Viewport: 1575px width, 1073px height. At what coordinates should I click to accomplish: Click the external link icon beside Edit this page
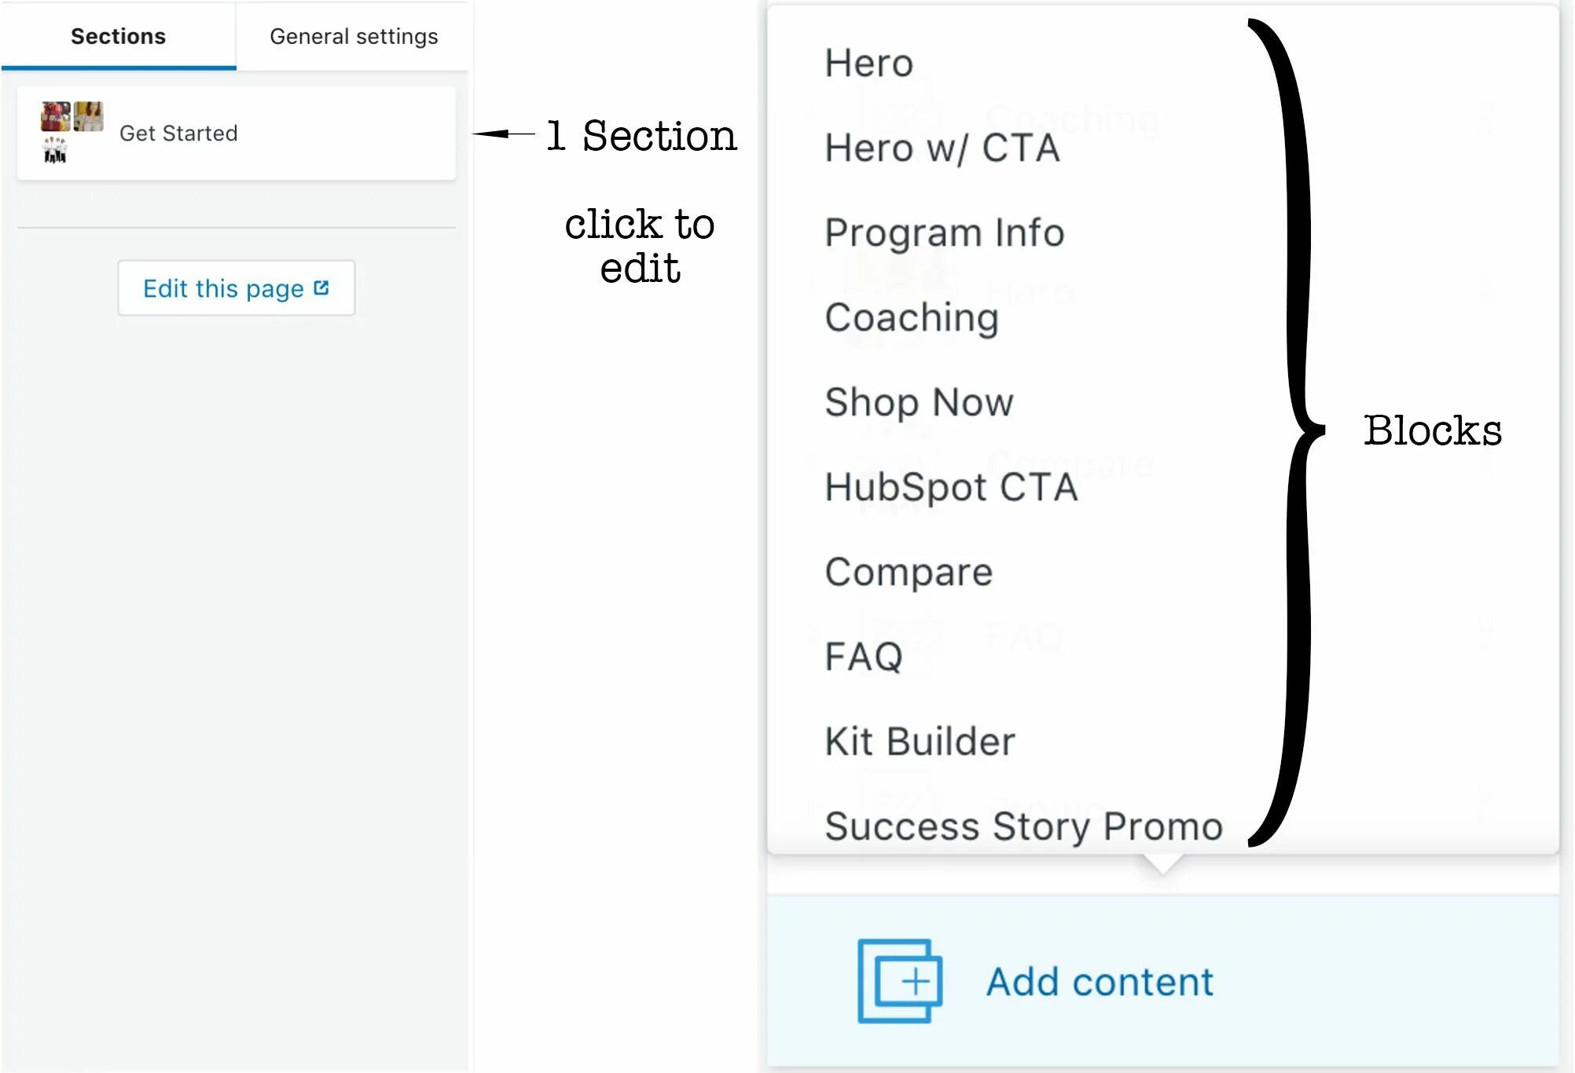pos(321,287)
